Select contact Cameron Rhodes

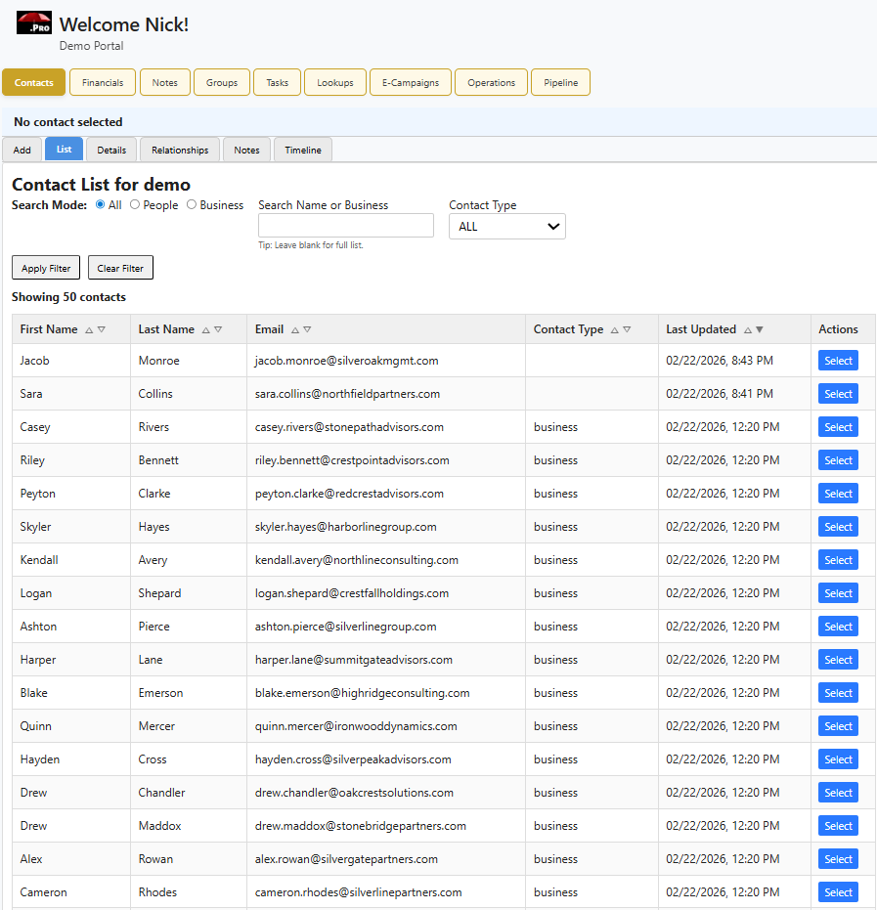838,892
